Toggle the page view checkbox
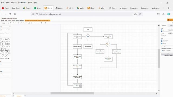Viewport: 173px width, 97px height. (x=162, y=32)
